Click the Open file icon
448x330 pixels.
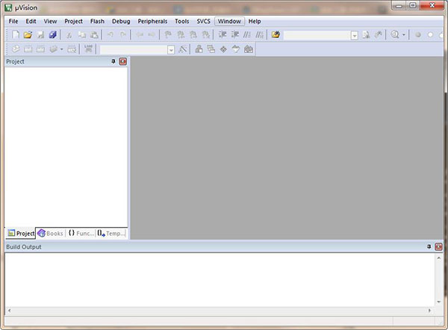[28, 35]
